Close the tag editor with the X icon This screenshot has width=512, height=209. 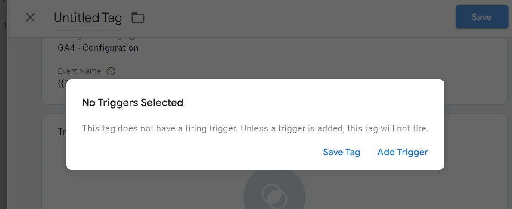pyautogui.click(x=30, y=18)
